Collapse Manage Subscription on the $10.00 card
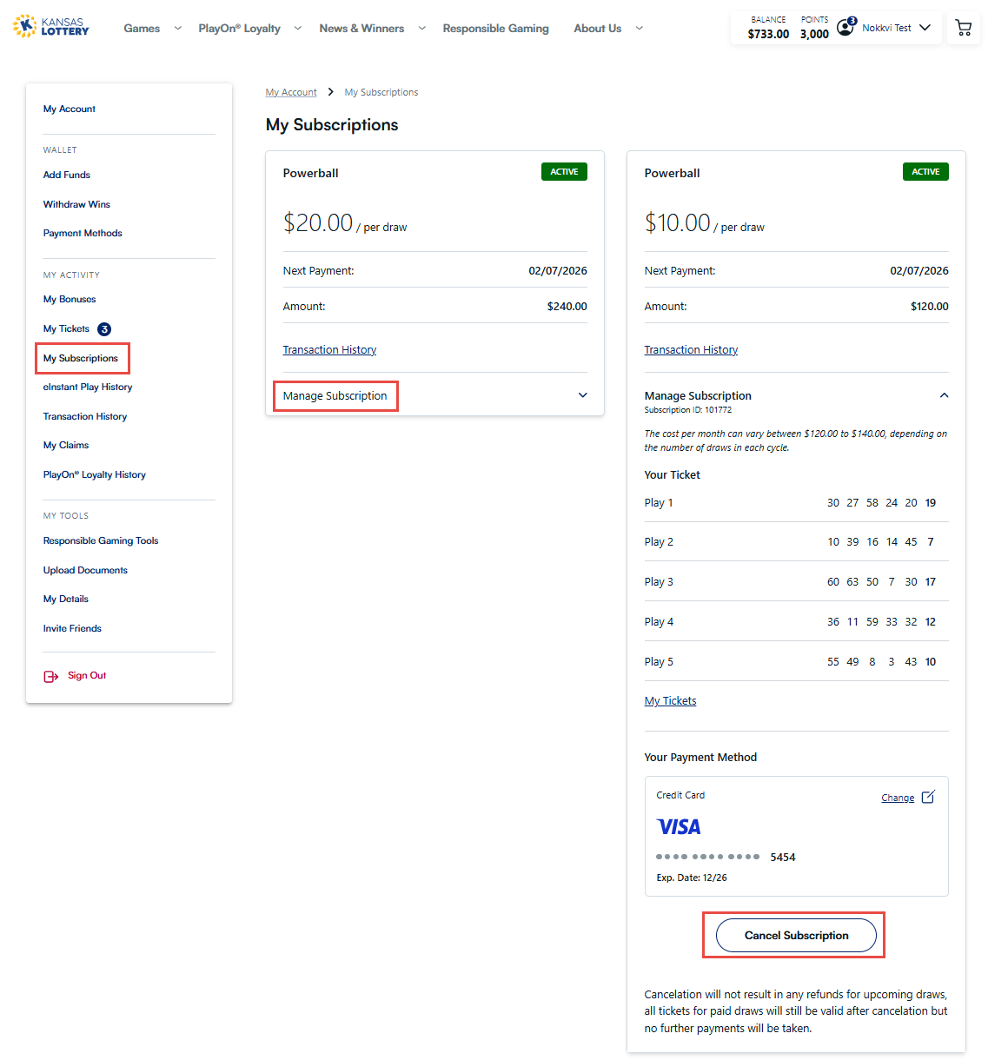This screenshot has width=1008, height=1060. [x=945, y=395]
